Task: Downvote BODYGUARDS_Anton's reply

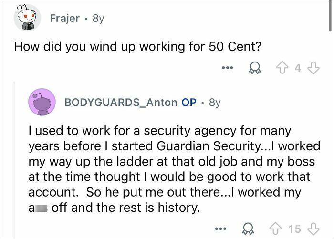Action: pyautogui.click(x=313, y=229)
